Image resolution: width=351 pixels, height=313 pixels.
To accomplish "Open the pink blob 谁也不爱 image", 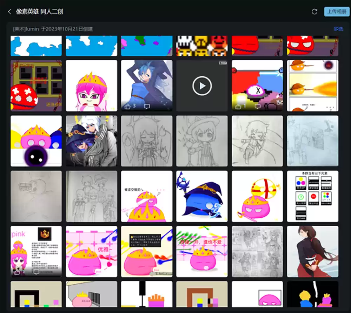I will tap(202, 252).
